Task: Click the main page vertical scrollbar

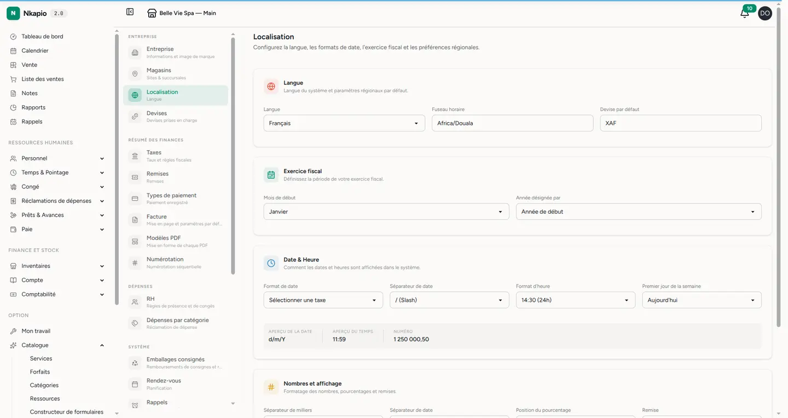Action: pos(779,167)
